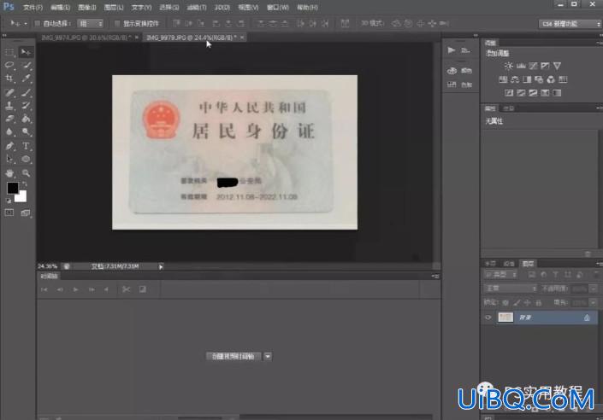Add a Color Balance adjustment
Image resolution: width=603 pixels, height=420 pixels.
tap(515, 79)
